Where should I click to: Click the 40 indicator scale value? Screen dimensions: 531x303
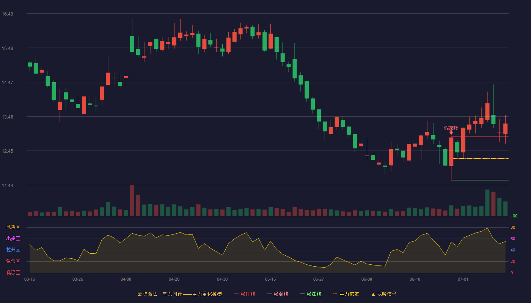pos(513,250)
